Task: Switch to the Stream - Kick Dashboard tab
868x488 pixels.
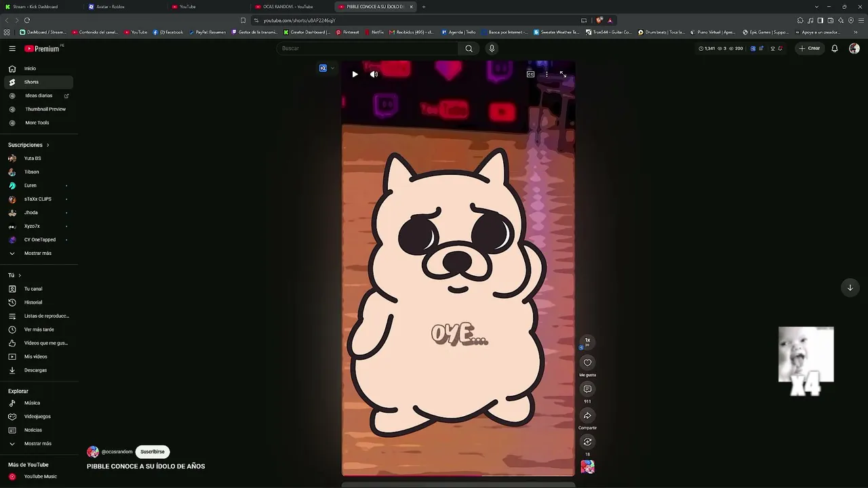Action: pyautogui.click(x=41, y=7)
